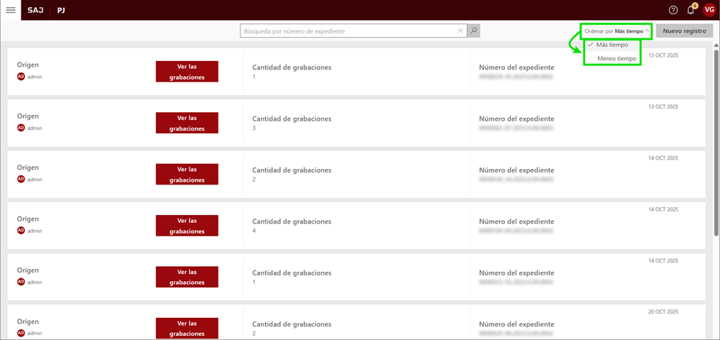This screenshot has height=340, width=720.
Task: View recordings of the first record
Action: 187,72
